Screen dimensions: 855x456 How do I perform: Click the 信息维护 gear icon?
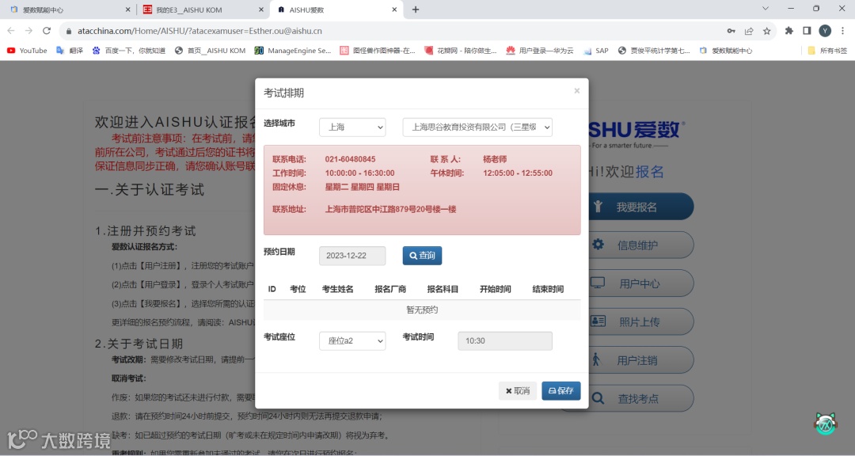point(598,245)
